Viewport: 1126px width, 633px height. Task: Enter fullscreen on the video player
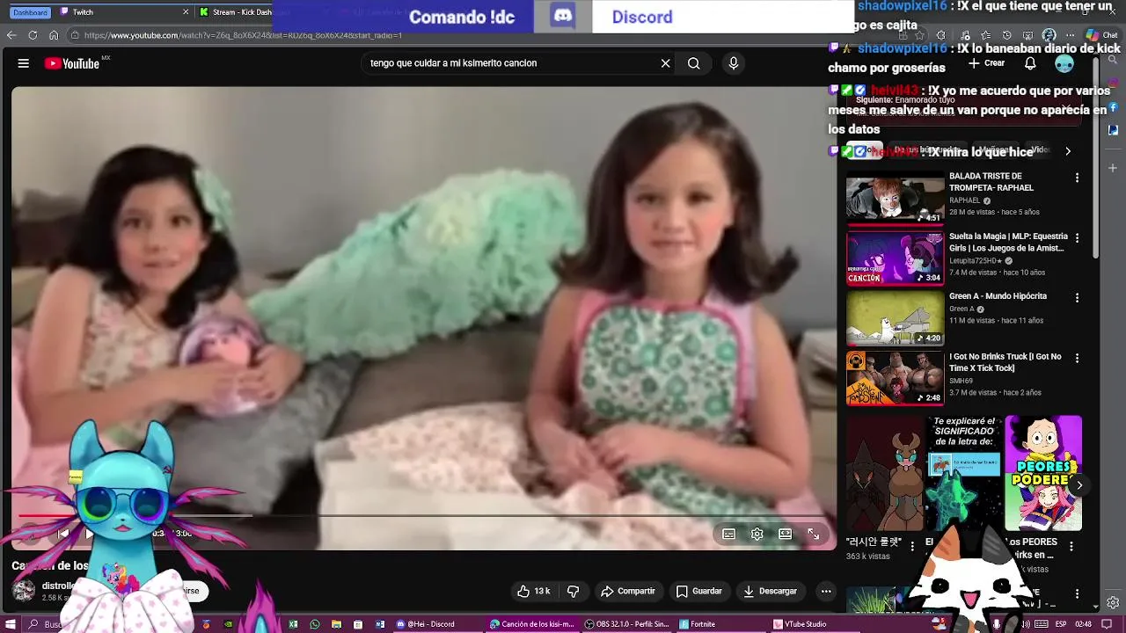(813, 534)
